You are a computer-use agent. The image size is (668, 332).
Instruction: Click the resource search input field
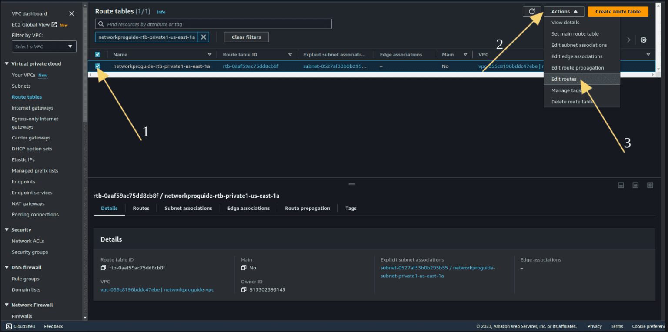click(213, 23)
